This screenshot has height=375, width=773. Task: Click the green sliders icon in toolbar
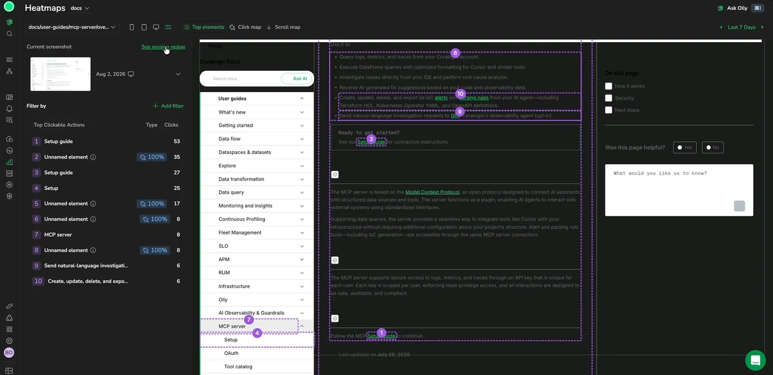[168, 27]
